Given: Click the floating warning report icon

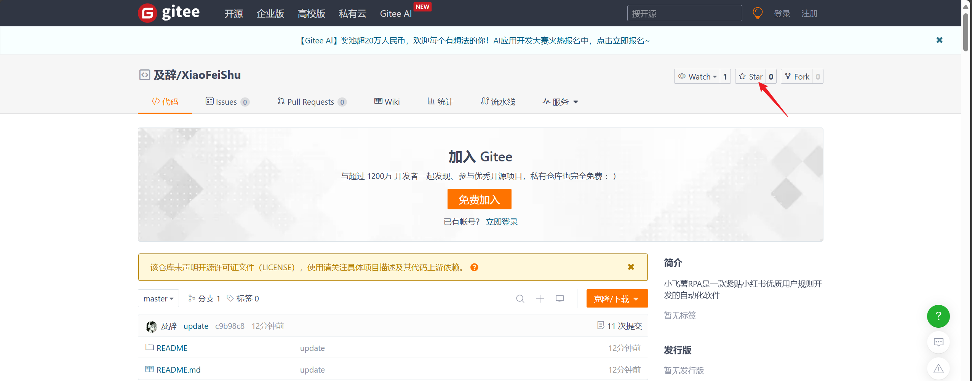Looking at the screenshot, I should click(x=938, y=368).
